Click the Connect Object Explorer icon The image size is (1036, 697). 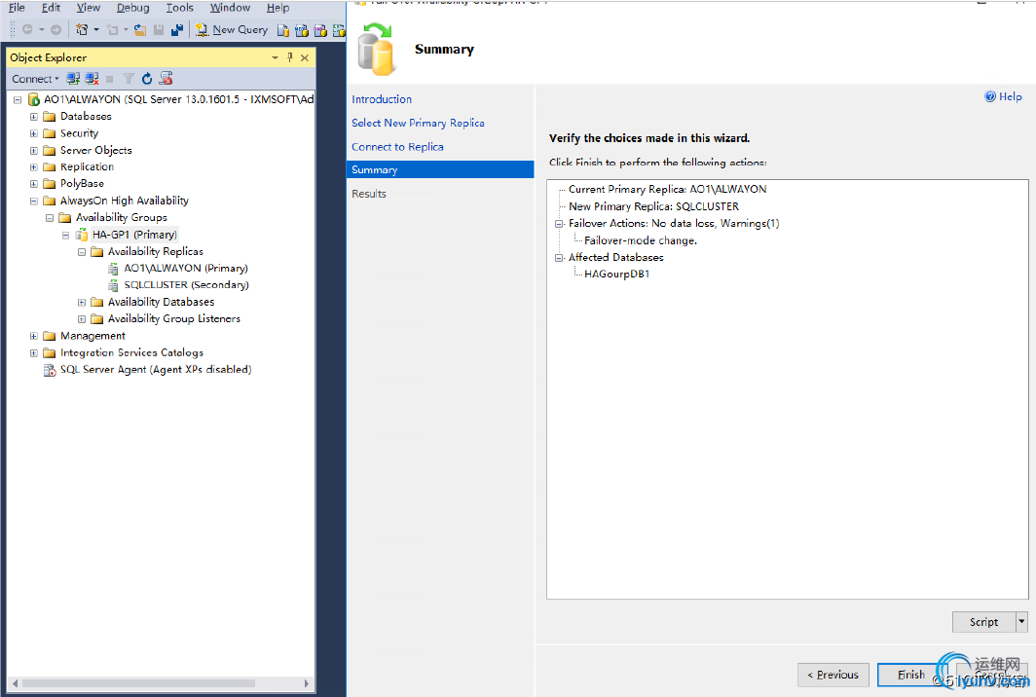coord(73,79)
